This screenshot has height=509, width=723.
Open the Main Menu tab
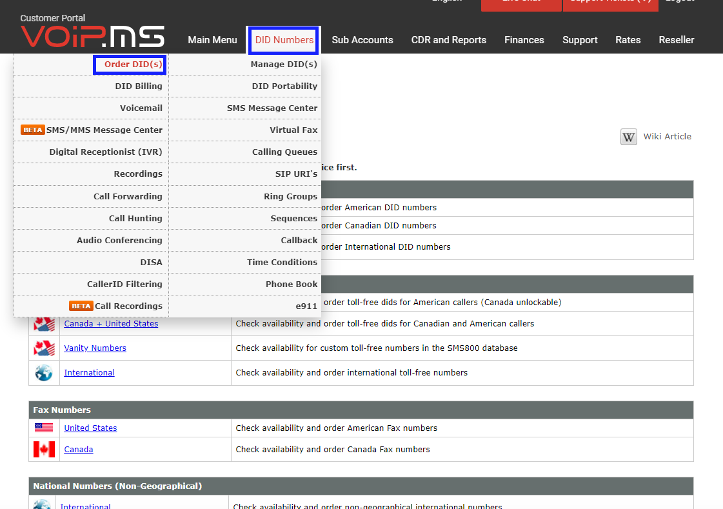(213, 40)
